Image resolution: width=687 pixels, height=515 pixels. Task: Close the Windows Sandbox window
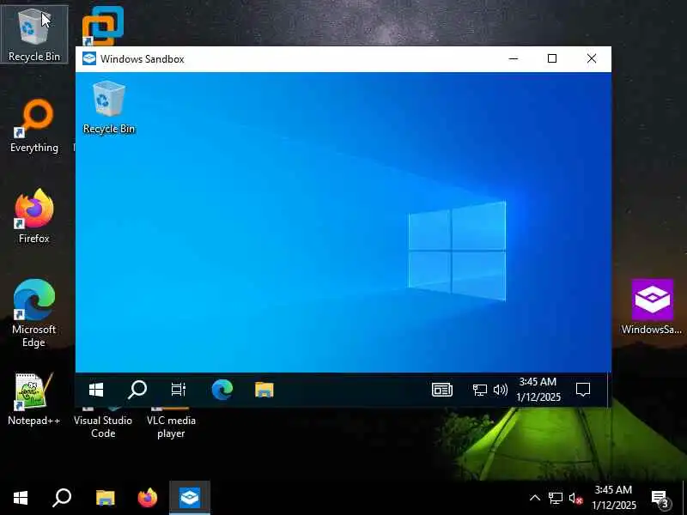(x=592, y=58)
